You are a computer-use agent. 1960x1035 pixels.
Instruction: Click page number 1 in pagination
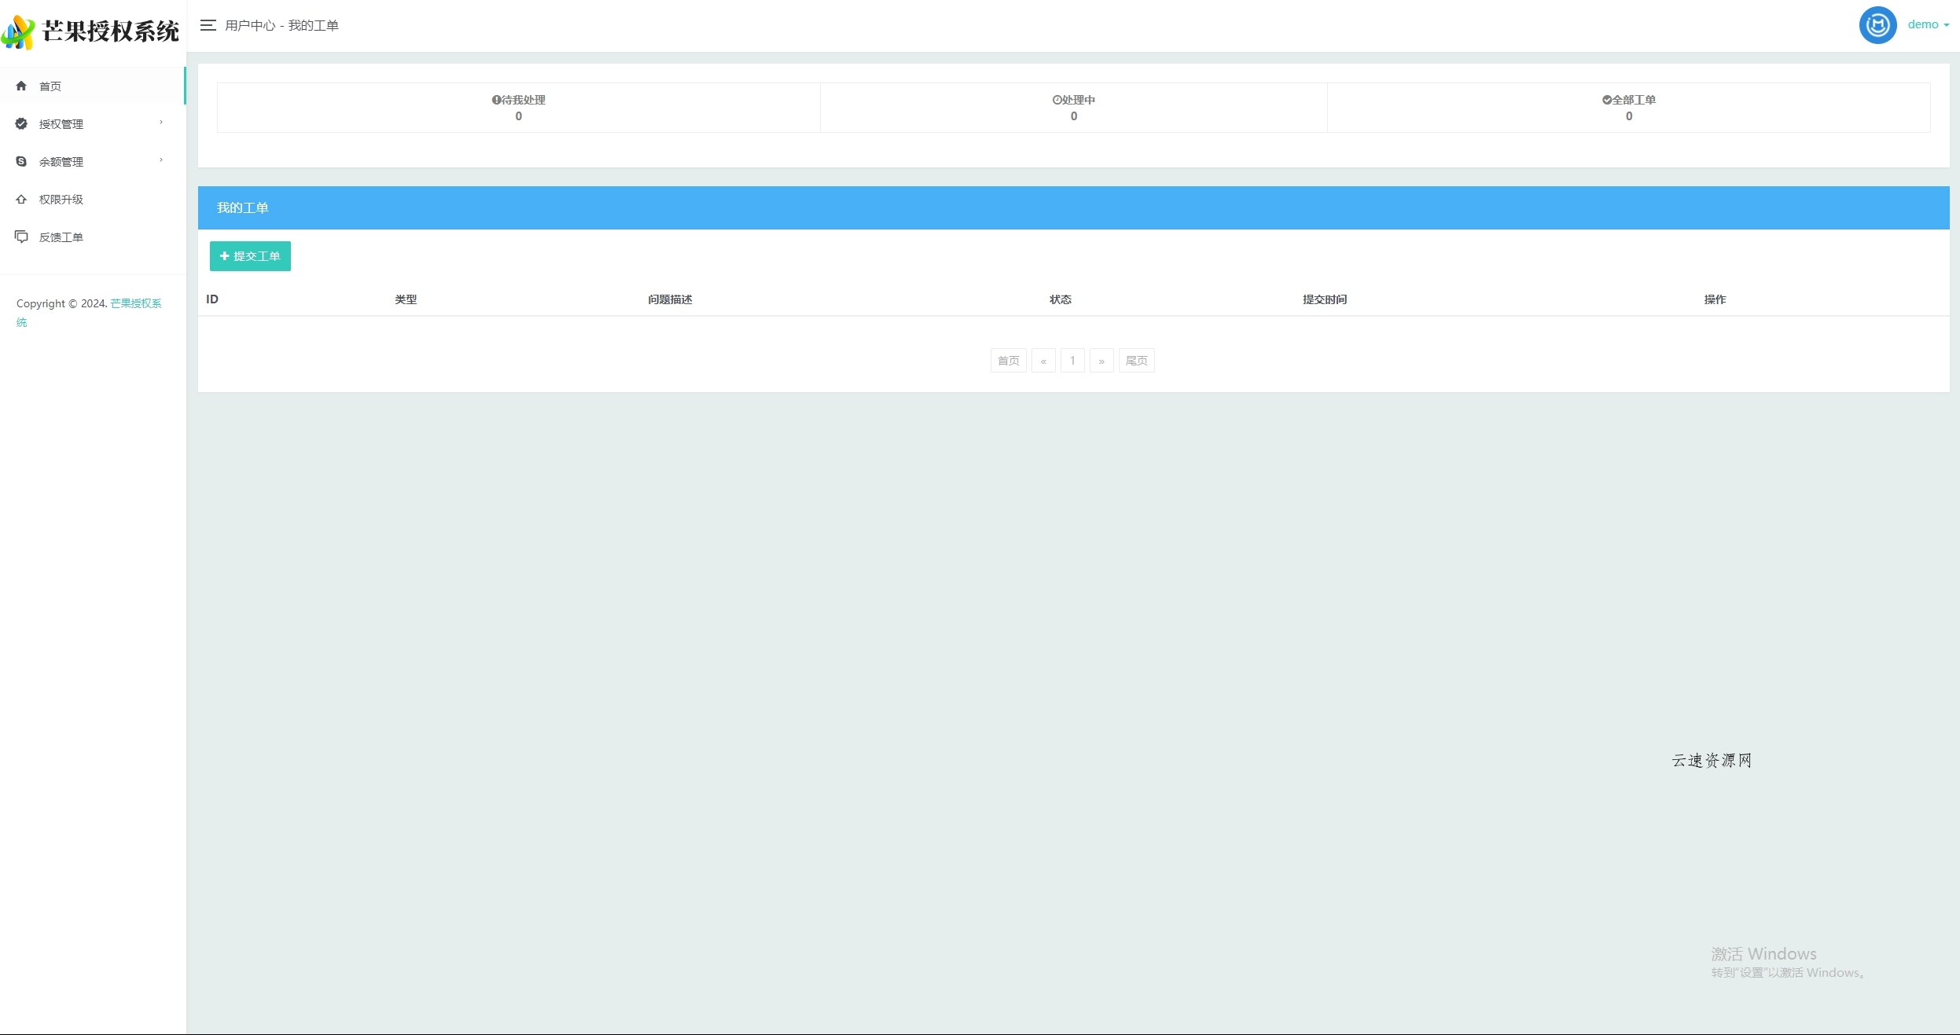click(x=1072, y=361)
